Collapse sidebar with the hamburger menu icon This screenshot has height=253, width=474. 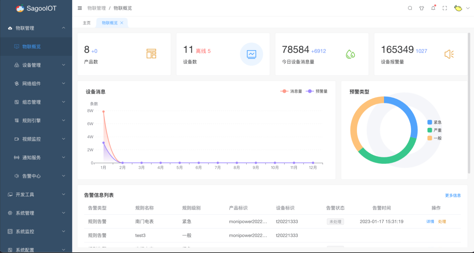point(80,8)
